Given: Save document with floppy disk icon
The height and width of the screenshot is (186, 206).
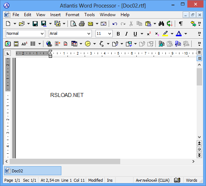Looking at the screenshot, I should click(x=35, y=24).
